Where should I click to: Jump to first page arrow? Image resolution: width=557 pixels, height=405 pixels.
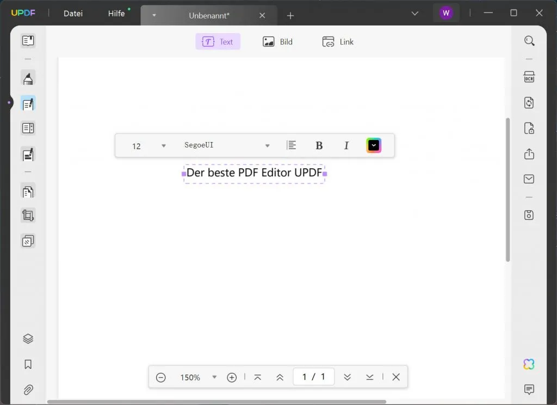click(258, 377)
